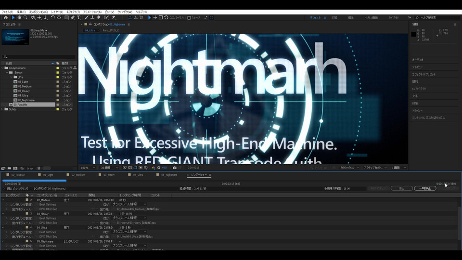Click the Project panel search field

[x=39, y=57]
